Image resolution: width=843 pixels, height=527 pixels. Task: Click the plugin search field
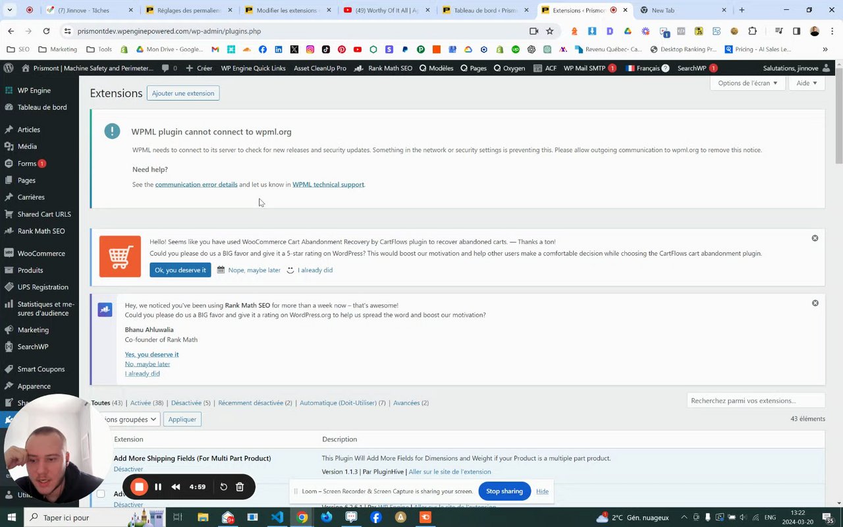(x=756, y=401)
